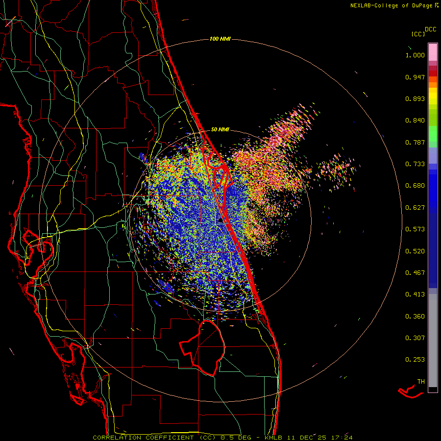Screen dimensions: 441x441
Task: Click the 100 NMI range ring label
Action: click(x=220, y=39)
